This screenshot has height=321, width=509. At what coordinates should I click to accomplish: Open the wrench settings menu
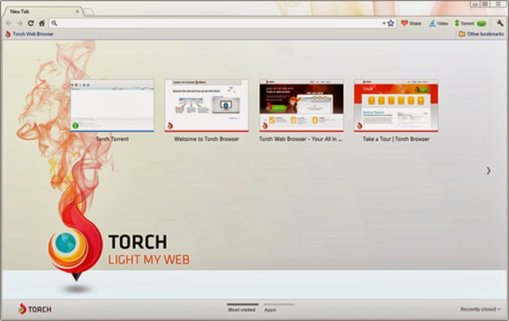pos(500,23)
